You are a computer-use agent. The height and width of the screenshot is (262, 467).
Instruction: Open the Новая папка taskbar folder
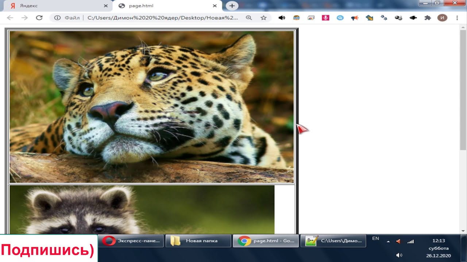tap(198, 241)
